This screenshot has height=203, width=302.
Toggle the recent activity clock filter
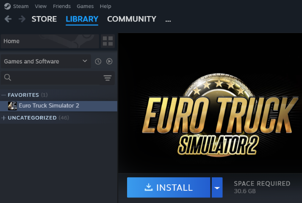(98, 61)
